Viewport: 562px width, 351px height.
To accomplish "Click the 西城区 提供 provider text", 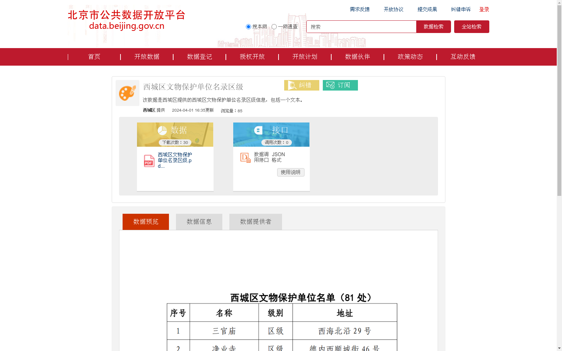I will coord(154,110).
